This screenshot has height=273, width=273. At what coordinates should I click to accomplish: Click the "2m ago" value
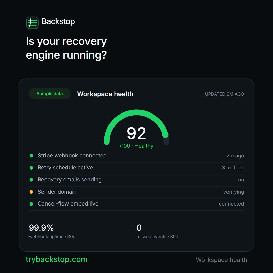[235, 156]
